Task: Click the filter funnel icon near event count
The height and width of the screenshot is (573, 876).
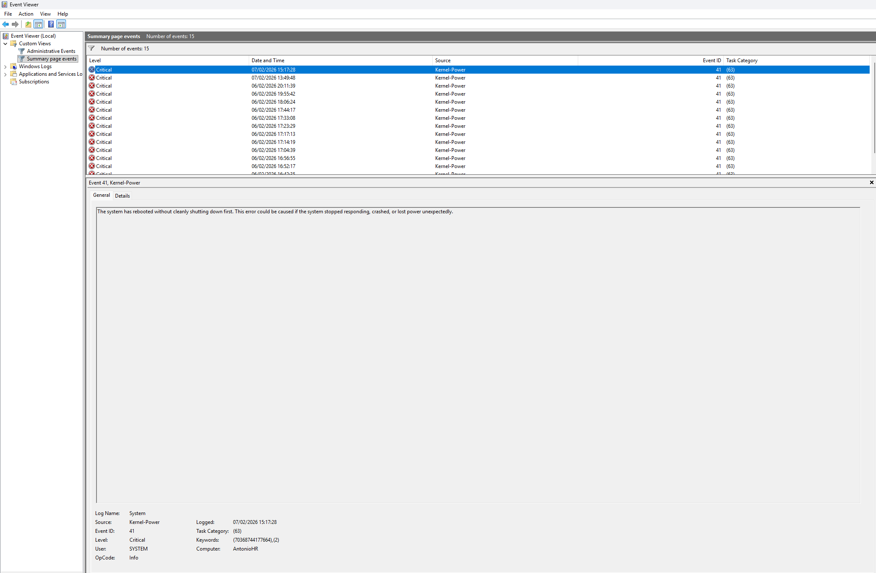Action: 91,48
